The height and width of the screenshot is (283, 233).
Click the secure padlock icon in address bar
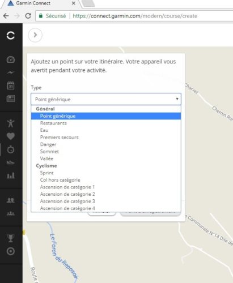click(41, 16)
